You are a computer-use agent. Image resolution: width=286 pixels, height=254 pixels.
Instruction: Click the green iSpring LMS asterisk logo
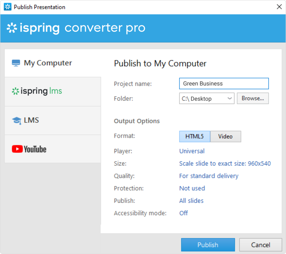16,91
